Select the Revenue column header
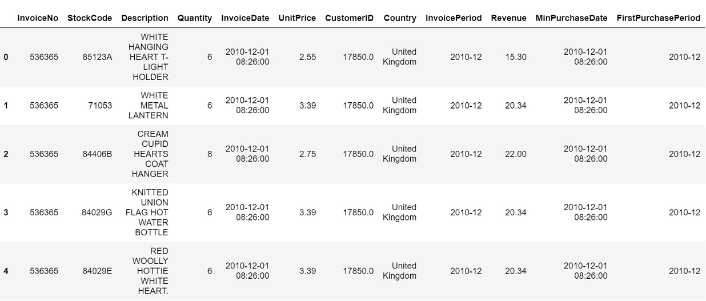This screenshot has height=301, width=706. click(508, 18)
